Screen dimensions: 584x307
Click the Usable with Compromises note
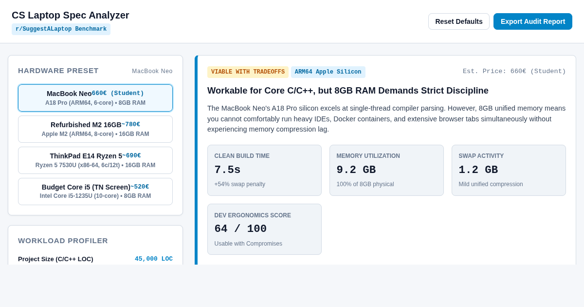click(248, 244)
